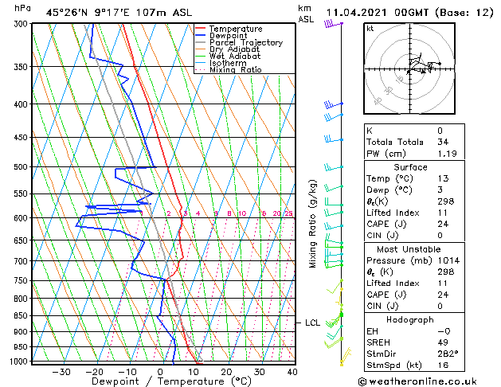
Task: Click the weatheronline.co.uk copyright text
Action: (x=417, y=381)
